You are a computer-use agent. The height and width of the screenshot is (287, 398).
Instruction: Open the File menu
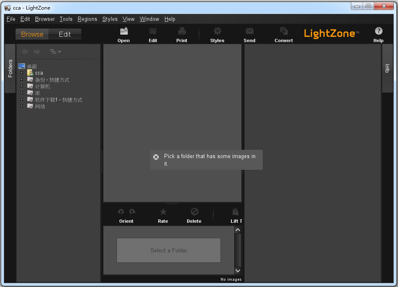pyautogui.click(x=11, y=19)
